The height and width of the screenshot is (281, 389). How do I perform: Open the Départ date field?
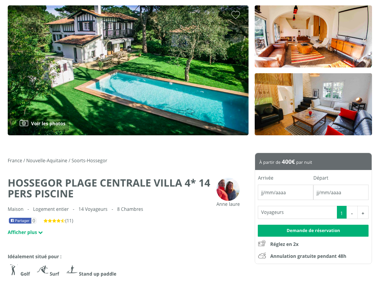point(341,192)
